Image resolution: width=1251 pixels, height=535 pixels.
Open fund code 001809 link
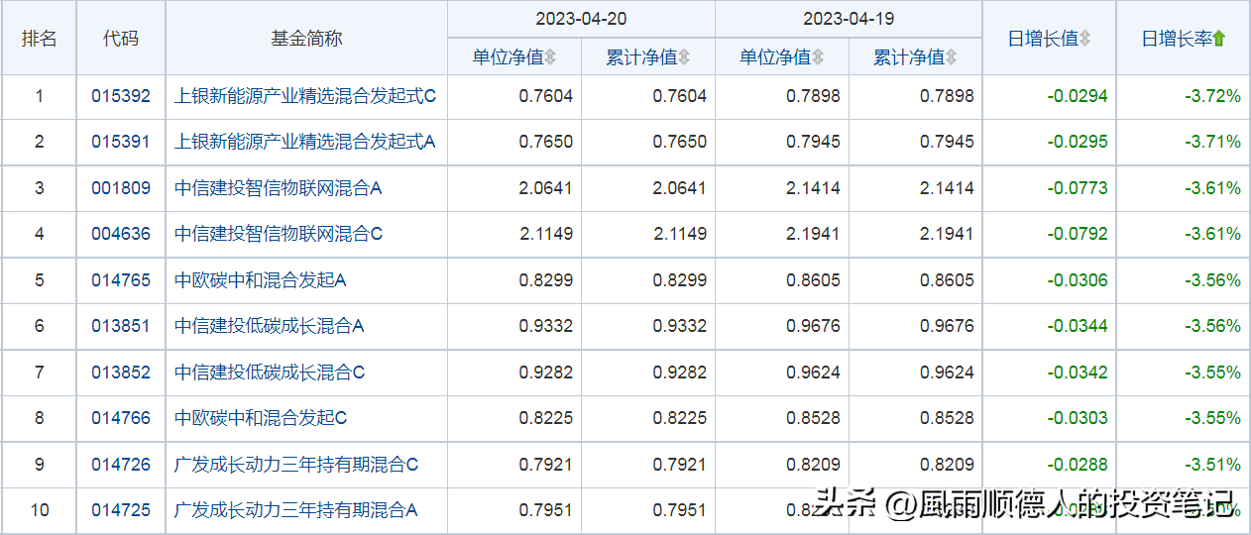point(121,188)
